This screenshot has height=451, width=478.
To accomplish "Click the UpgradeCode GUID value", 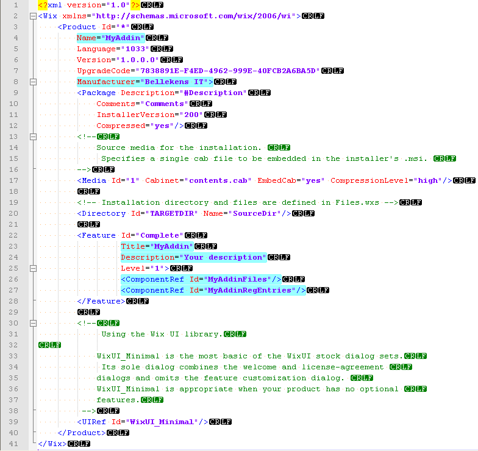I will pyautogui.click(x=228, y=71).
